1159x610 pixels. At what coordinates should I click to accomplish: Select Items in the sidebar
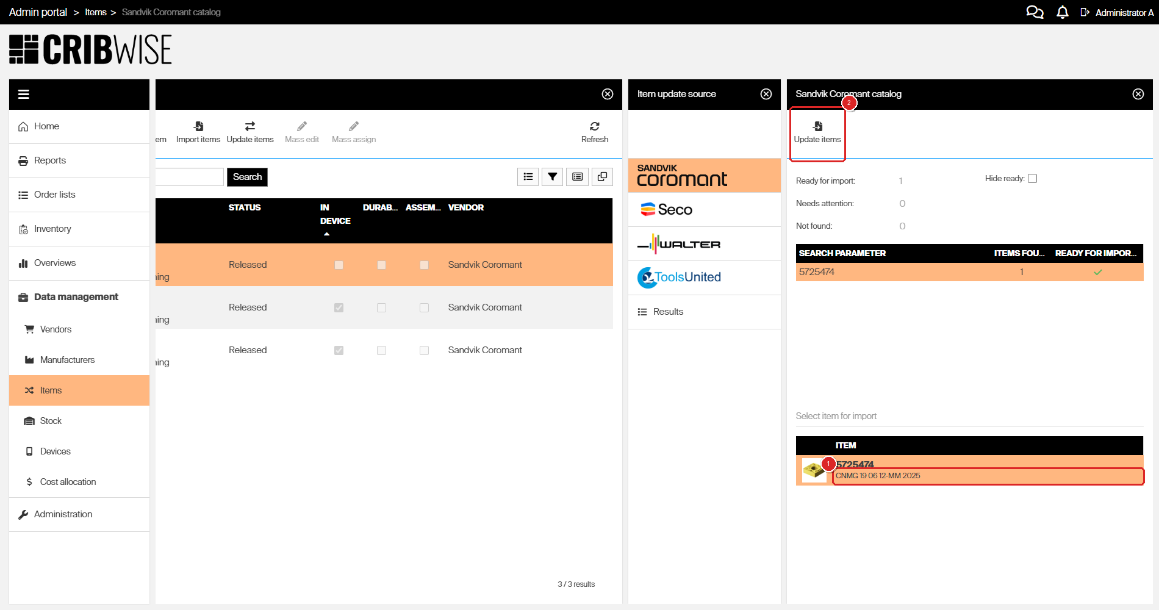point(79,390)
